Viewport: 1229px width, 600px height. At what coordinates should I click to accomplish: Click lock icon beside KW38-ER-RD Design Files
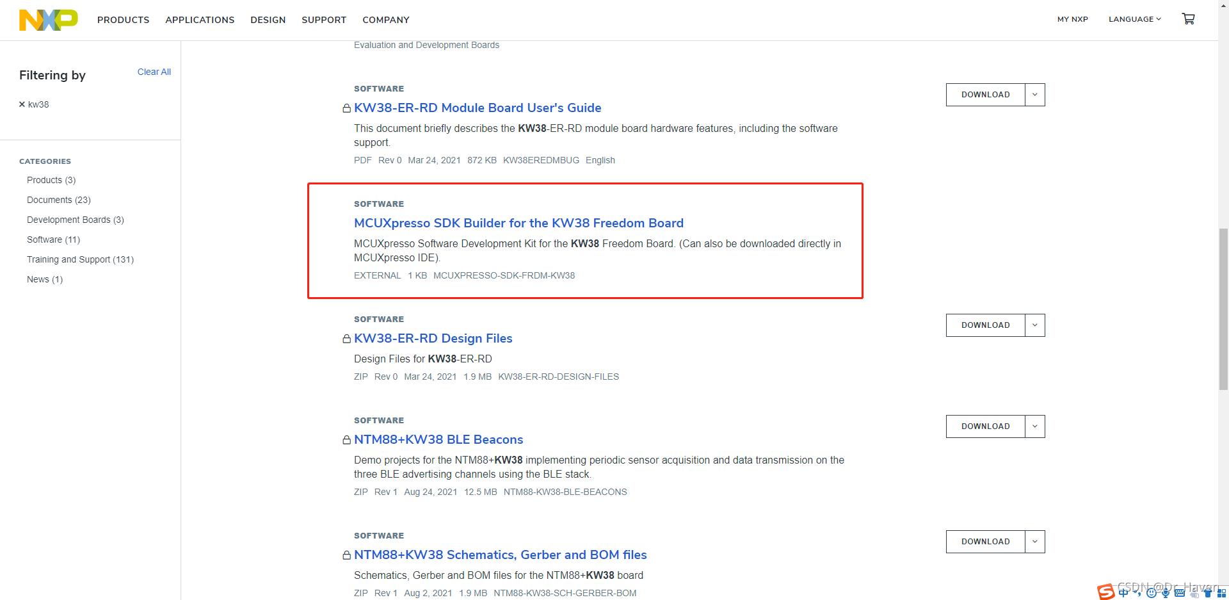[346, 339]
